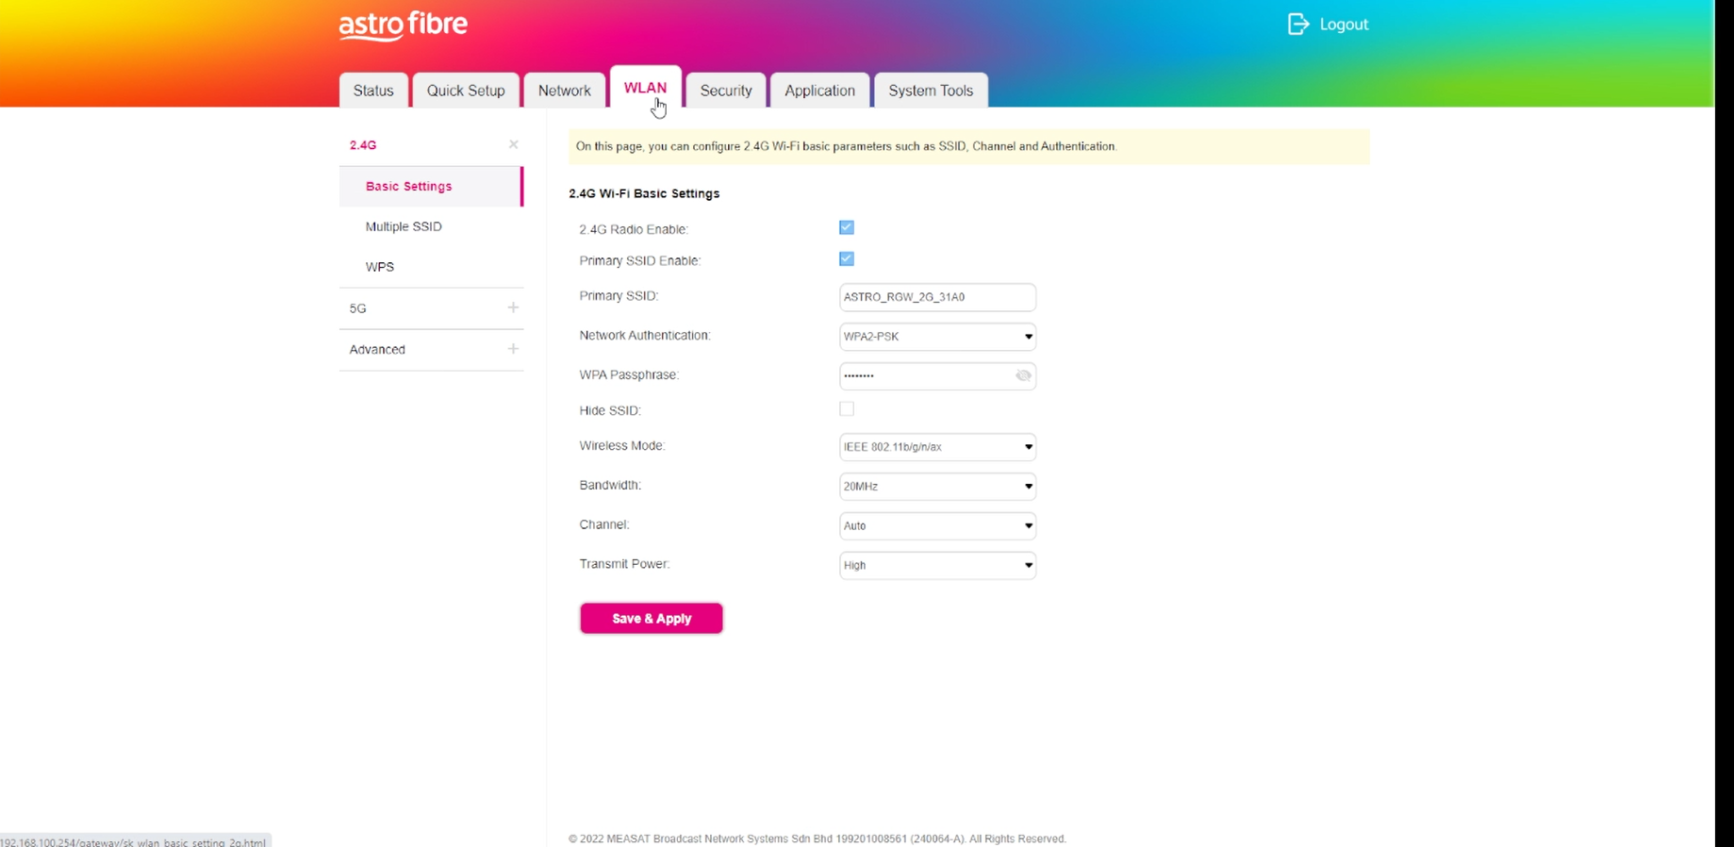Switch to the Security tab
Screen dimensions: 1734x847
pyautogui.click(x=725, y=91)
